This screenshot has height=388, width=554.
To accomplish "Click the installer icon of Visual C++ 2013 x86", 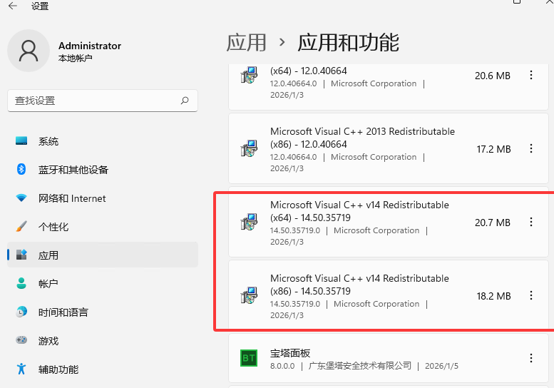I will click(249, 148).
